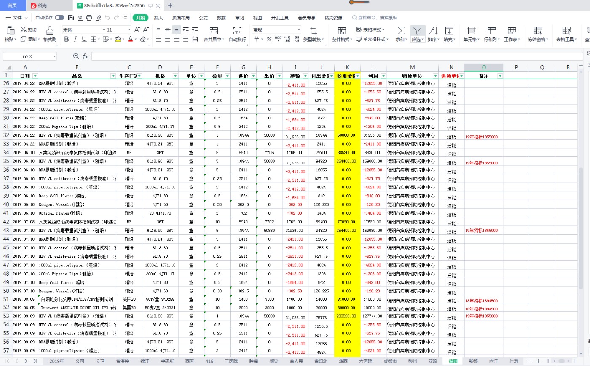Click the 首页 home tab
The width and height of the screenshot is (590, 366).
[13, 5]
